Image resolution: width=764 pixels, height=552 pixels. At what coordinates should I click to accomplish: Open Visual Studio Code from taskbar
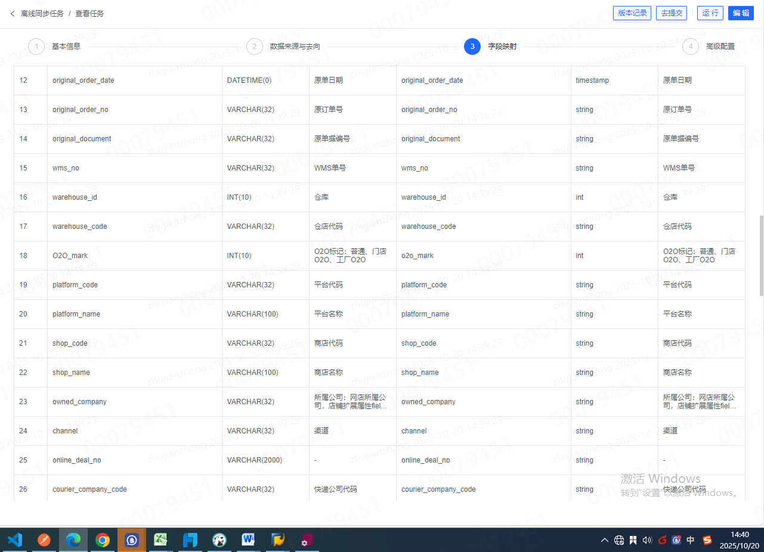coord(15,540)
